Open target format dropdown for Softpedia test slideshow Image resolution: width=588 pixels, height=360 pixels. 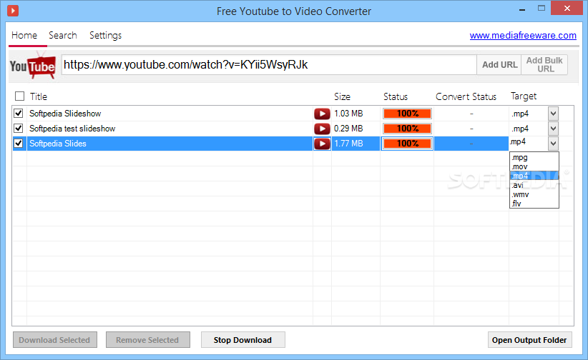(553, 129)
